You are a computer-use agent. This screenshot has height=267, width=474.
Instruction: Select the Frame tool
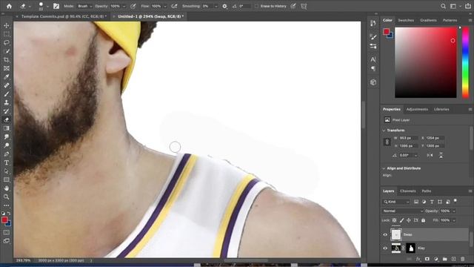click(7, 68)
